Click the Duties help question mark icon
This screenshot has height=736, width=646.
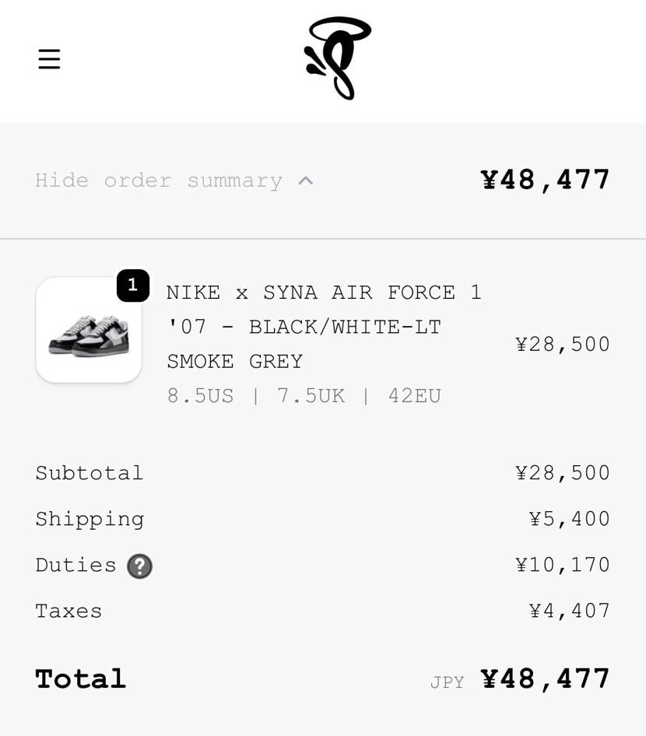140,566
